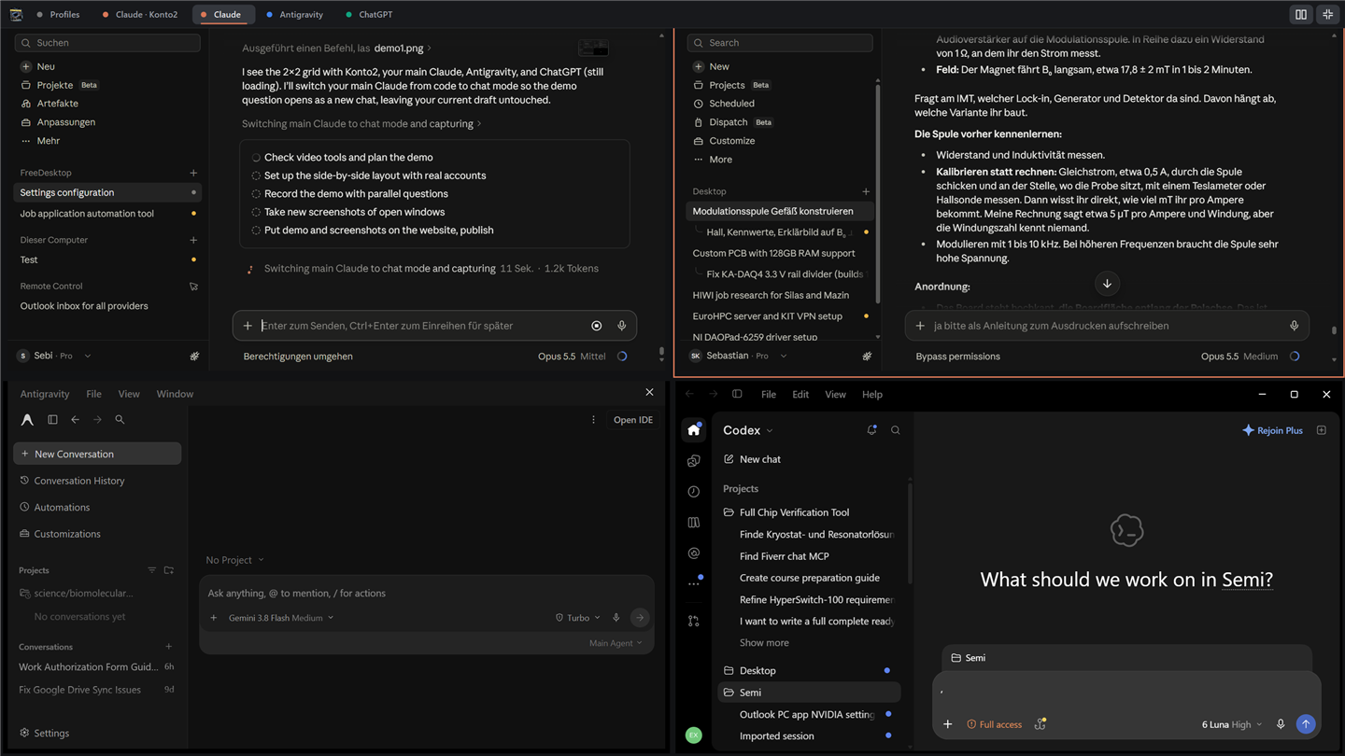
Task: Click the Home icon in the Codex rail
Action: pos(693,429)
